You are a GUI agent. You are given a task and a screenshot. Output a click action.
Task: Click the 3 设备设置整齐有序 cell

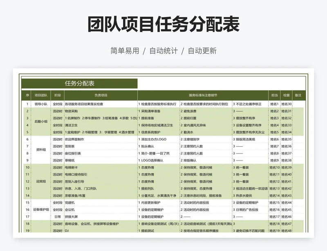coord(250,125)
